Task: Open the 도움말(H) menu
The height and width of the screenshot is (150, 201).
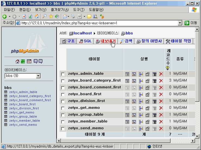Action: [x=96, y=10]
